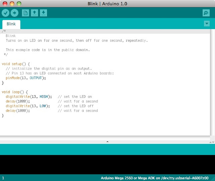Click the comment '// set the LED on'
The width and height of the screenshot is (215, 181).
click(x=75, y=97)
